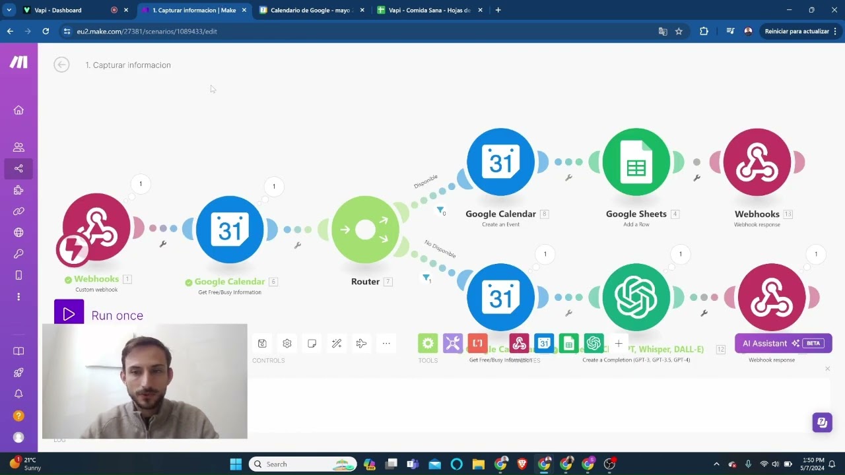845x475 pixels.
Task: Open the green Flow control tools icon
Action: tap(428, 343)
